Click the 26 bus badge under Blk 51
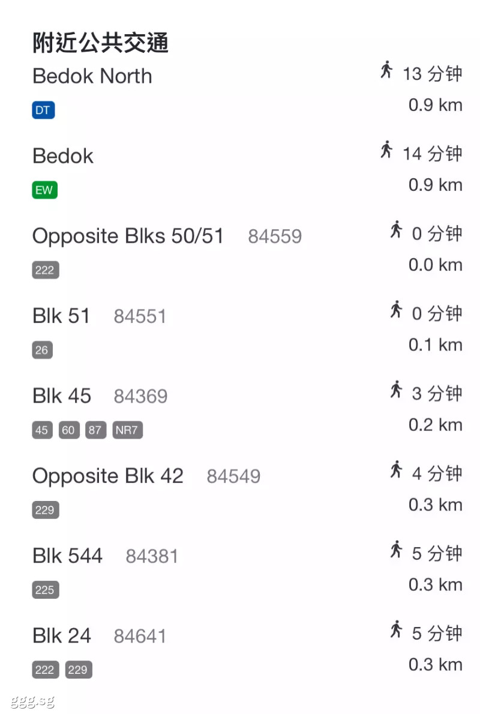The width and height of the screenshot is (480, 714). (43, 350)
